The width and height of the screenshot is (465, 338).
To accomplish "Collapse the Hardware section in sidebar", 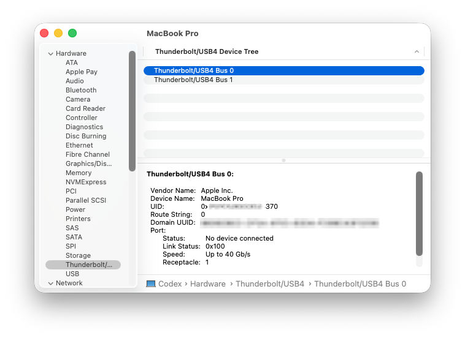I will [x=51, y=53].
